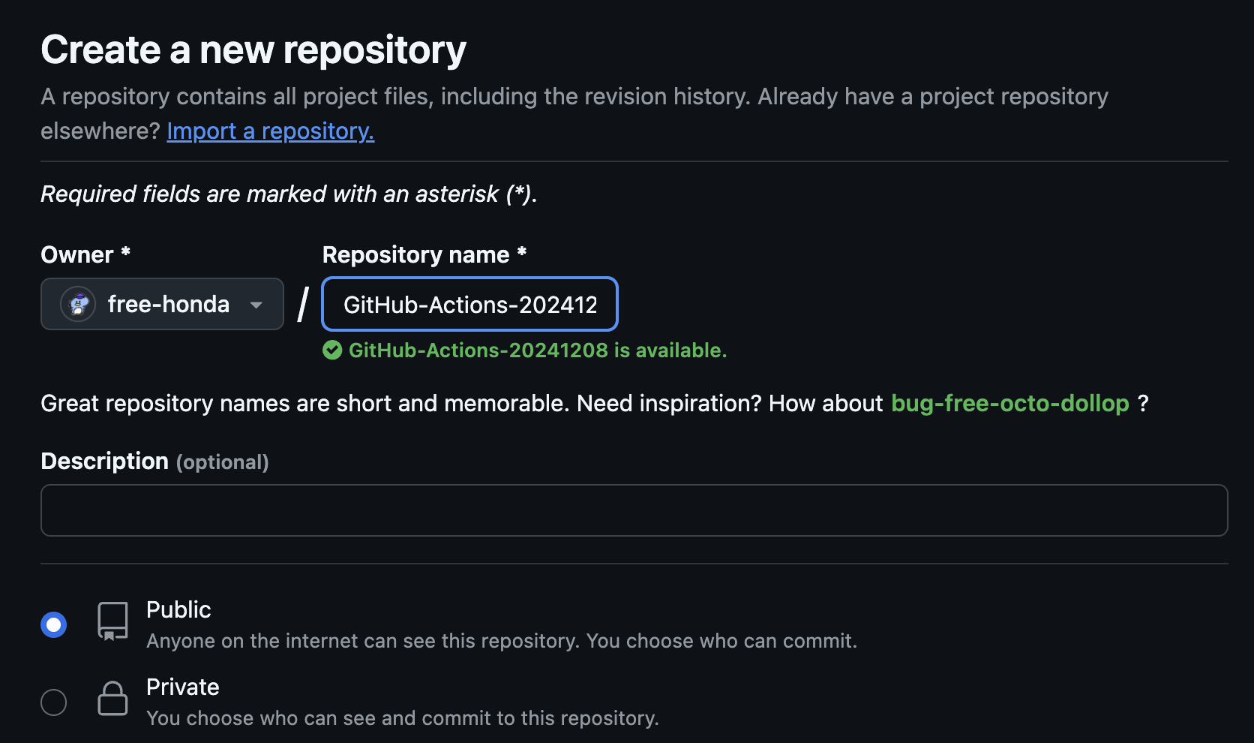Click the GitHub-Actions-20241208 availability message
Viewport: 1254px width, 743px height.
[x=538, y=350]
